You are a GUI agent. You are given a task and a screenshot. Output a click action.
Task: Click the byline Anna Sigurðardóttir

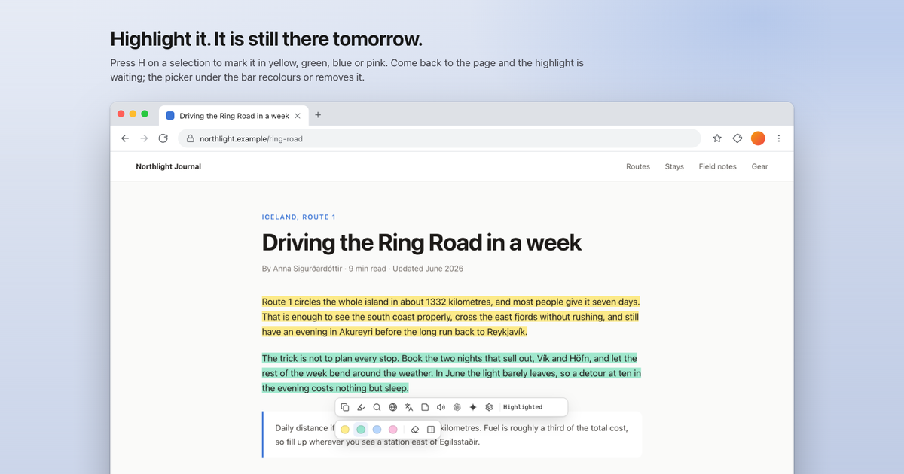coord(308,269)
